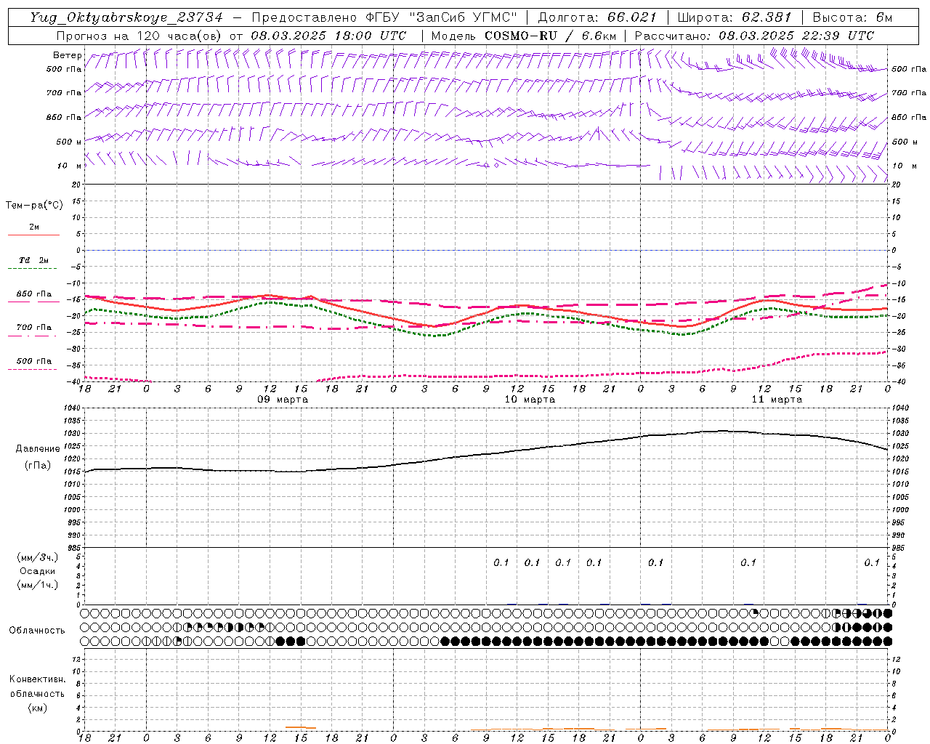Click the Высота: 6м label
This screenshot has width=930, height=744.
[852, 17]
